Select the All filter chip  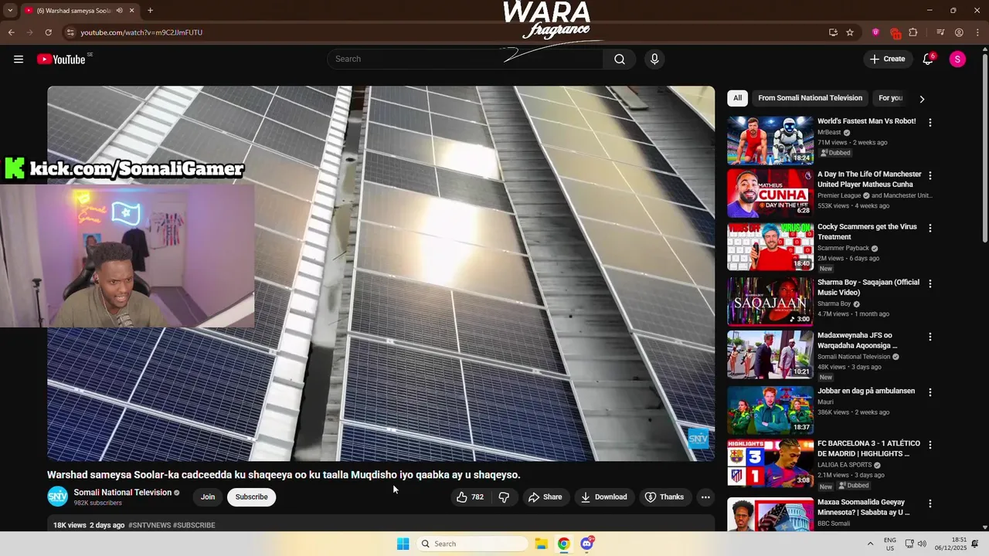click(x=737, y=98)
